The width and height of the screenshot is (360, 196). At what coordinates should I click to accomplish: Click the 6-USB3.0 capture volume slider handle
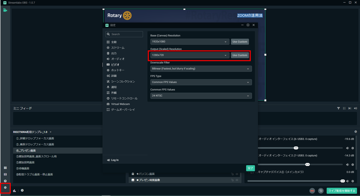296,148
